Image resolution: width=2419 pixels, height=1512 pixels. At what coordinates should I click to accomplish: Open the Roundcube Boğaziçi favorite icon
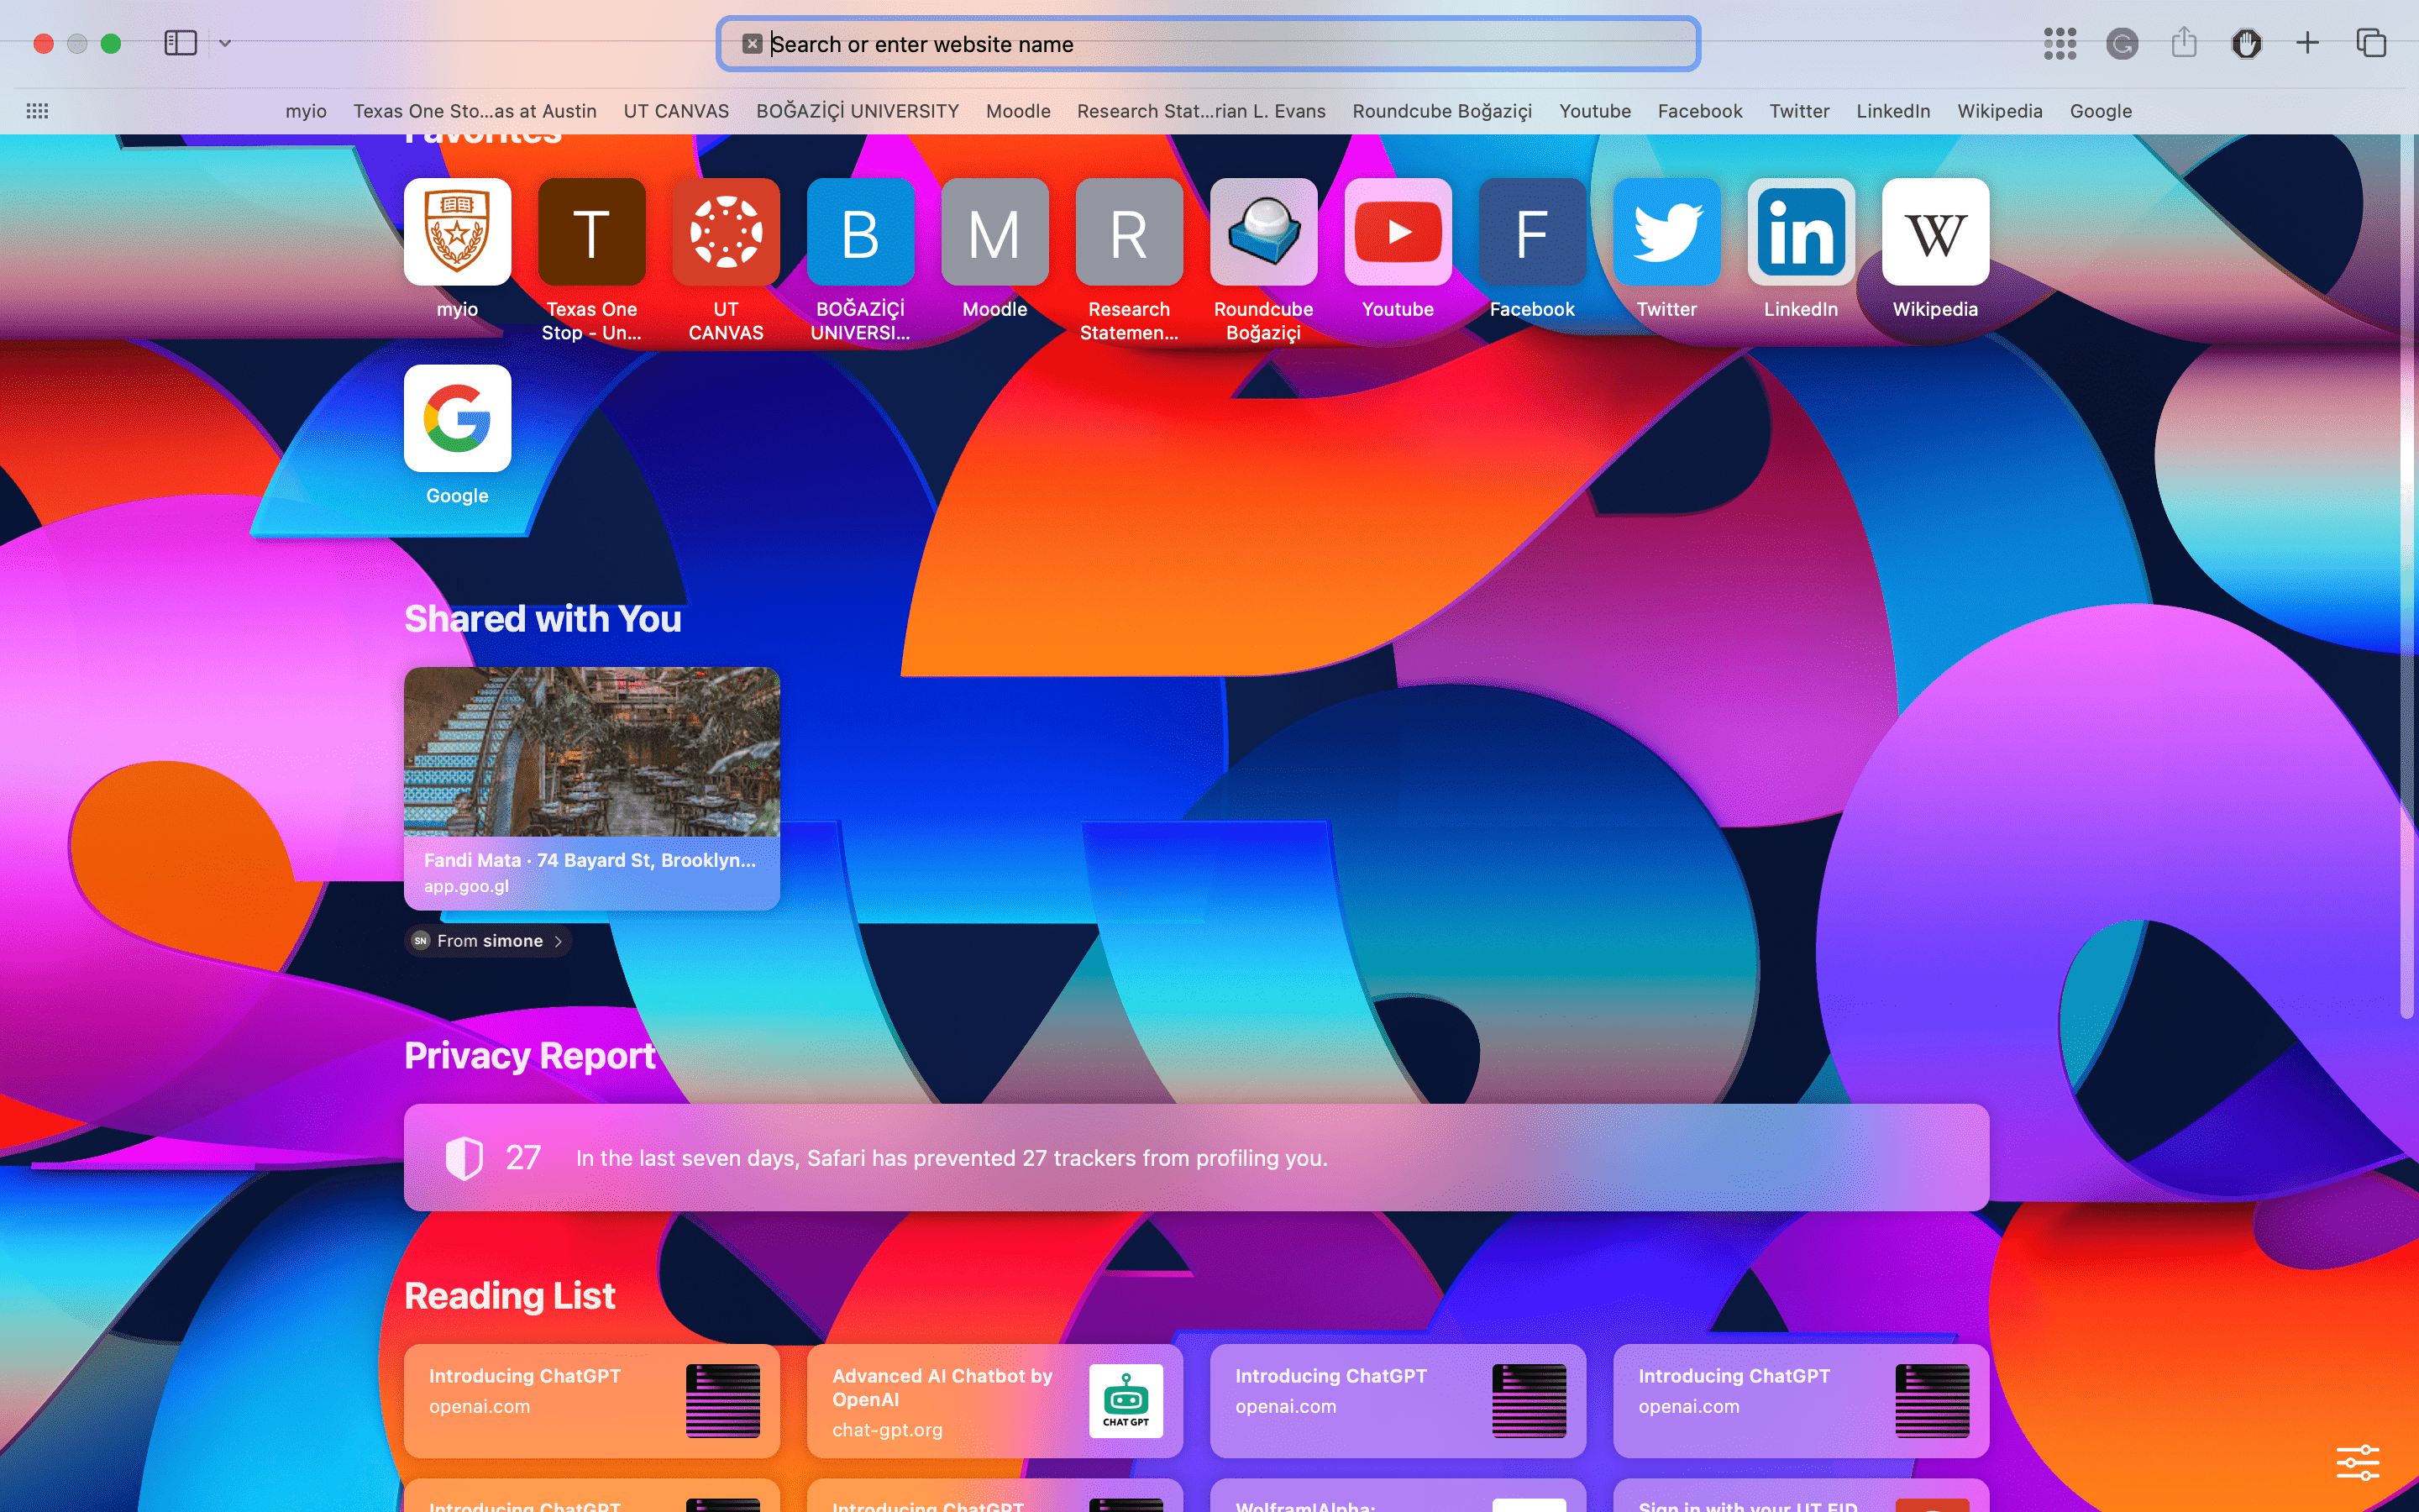click(x=1262, y=232)
